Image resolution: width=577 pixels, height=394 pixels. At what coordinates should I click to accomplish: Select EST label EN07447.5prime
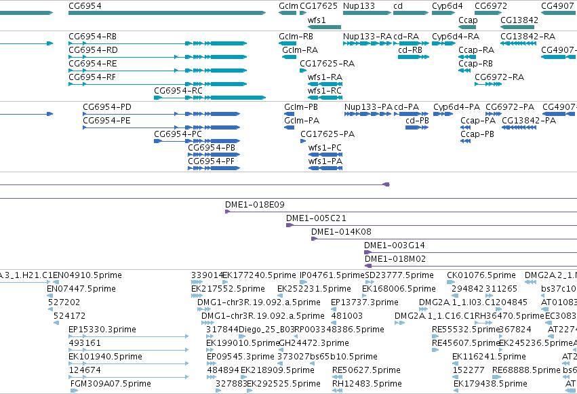81,289
